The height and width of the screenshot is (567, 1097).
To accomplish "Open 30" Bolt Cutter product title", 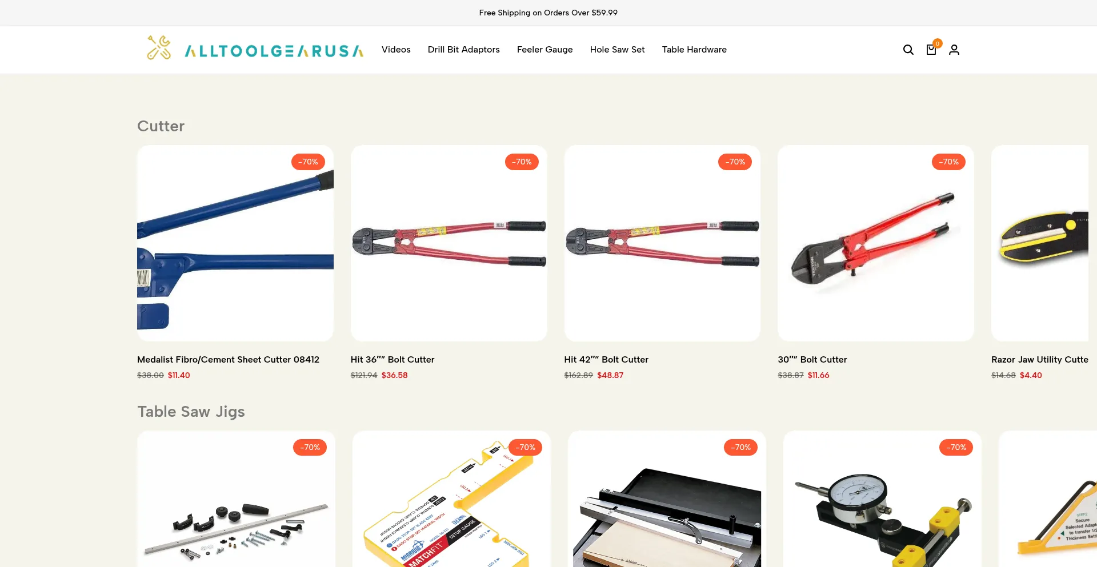I will click(812, 360).
